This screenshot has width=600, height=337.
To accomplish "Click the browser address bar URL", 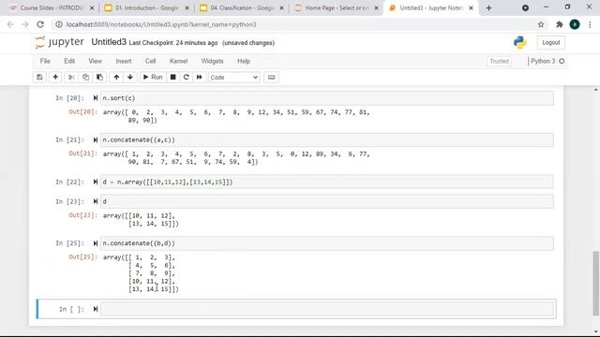I will 161,24.
